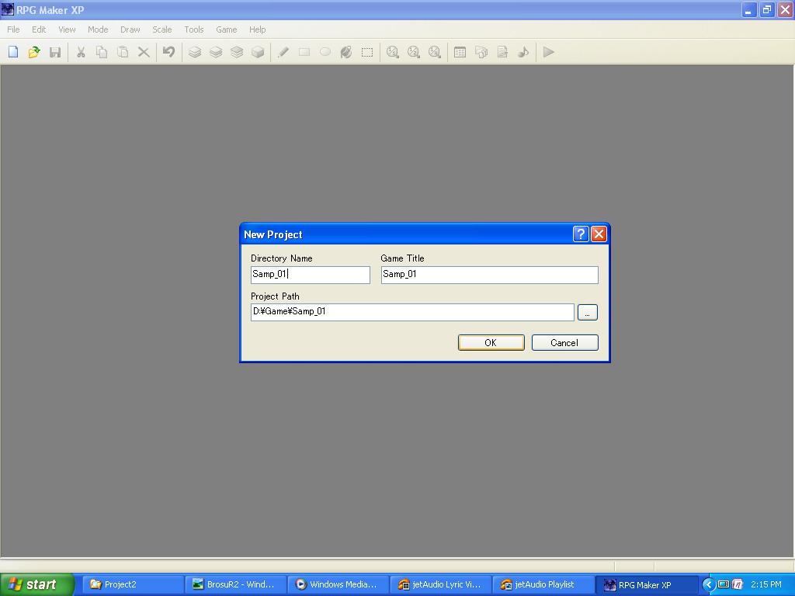Image resolution: width=795 pixels, height=596 pixels.
Task: Select the Rectangle draw tool
Action: 304,52
